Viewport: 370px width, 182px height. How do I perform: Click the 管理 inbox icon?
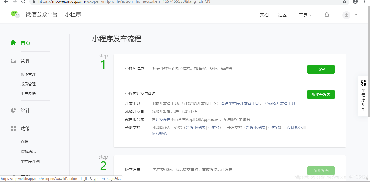coord(13,61)
